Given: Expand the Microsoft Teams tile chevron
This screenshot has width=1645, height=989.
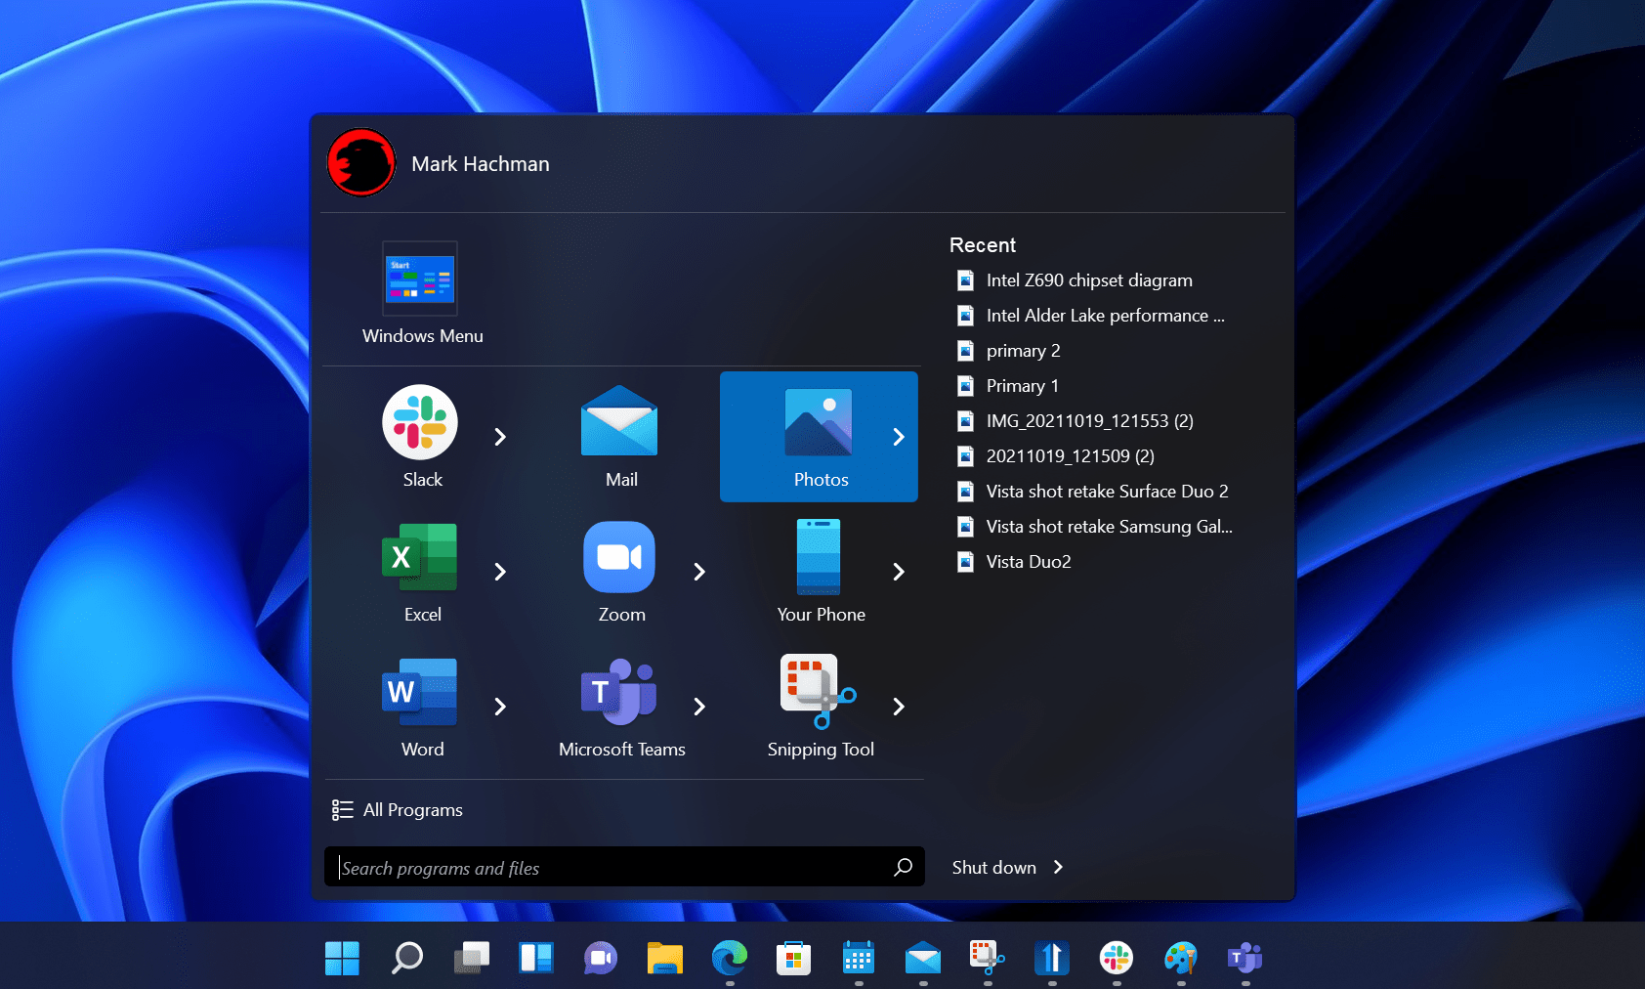Looking at the screenshot, I should [x=699, y=707].
